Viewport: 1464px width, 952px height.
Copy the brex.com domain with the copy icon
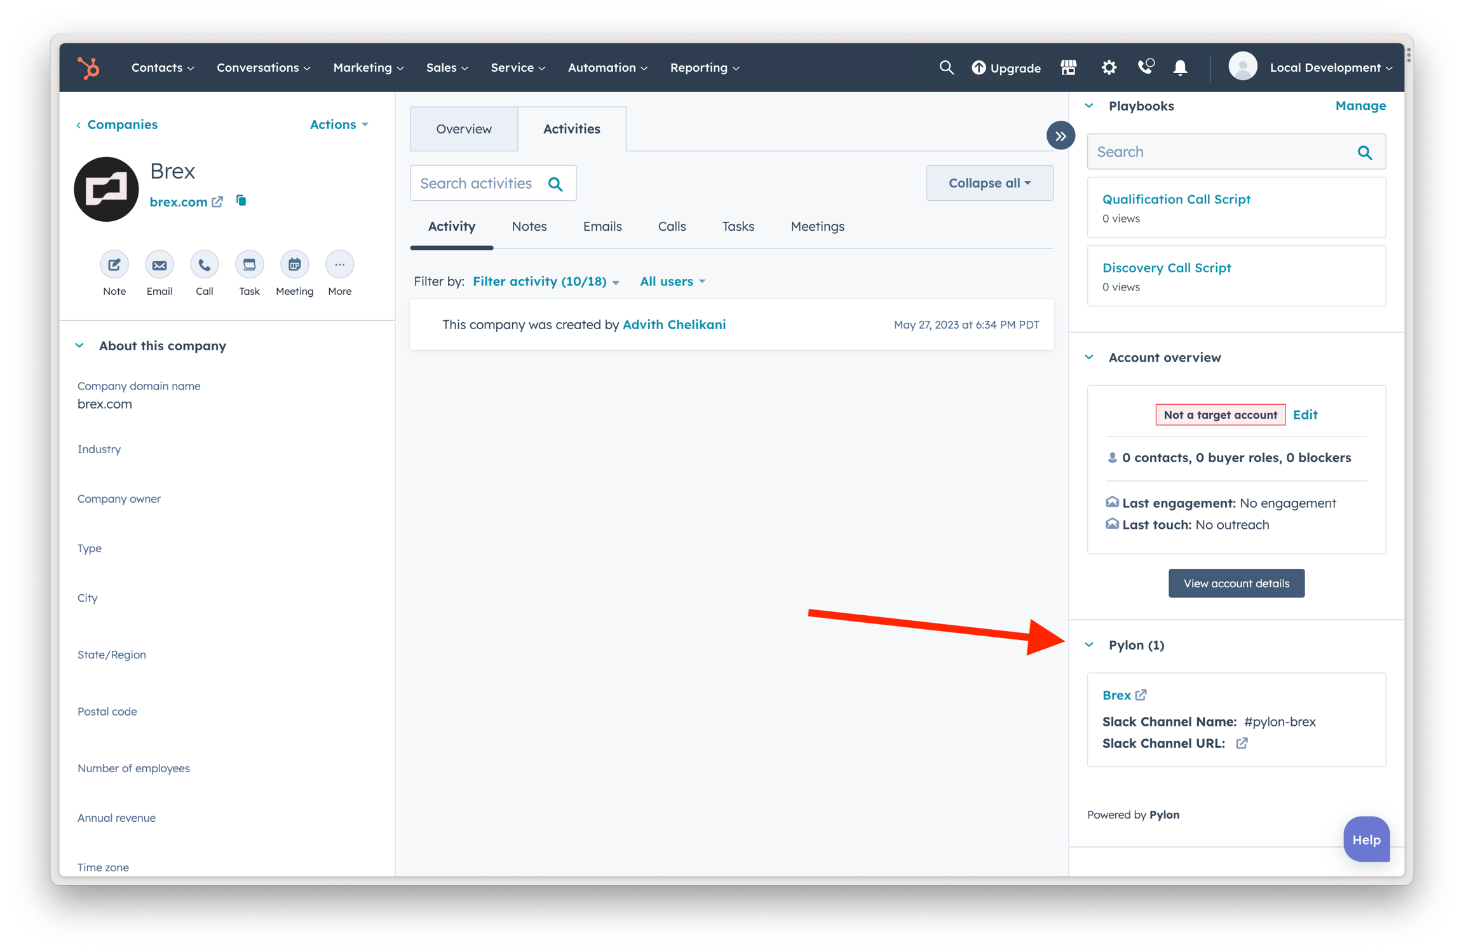tap(241, 201)
